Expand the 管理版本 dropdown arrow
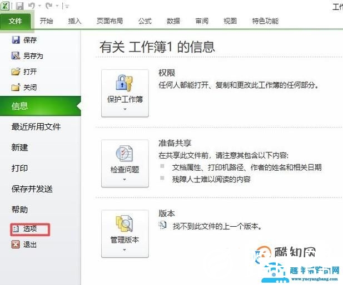Viewport: 343px width, 285px height. (x=125, y=250)
